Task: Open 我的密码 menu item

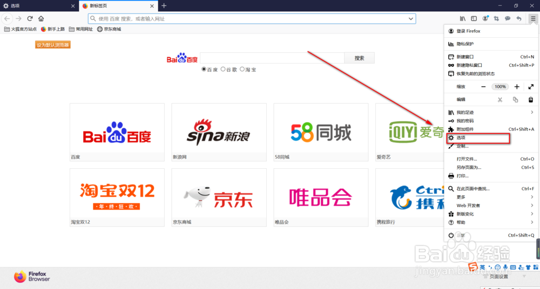Action: click(x=491, y=121)
